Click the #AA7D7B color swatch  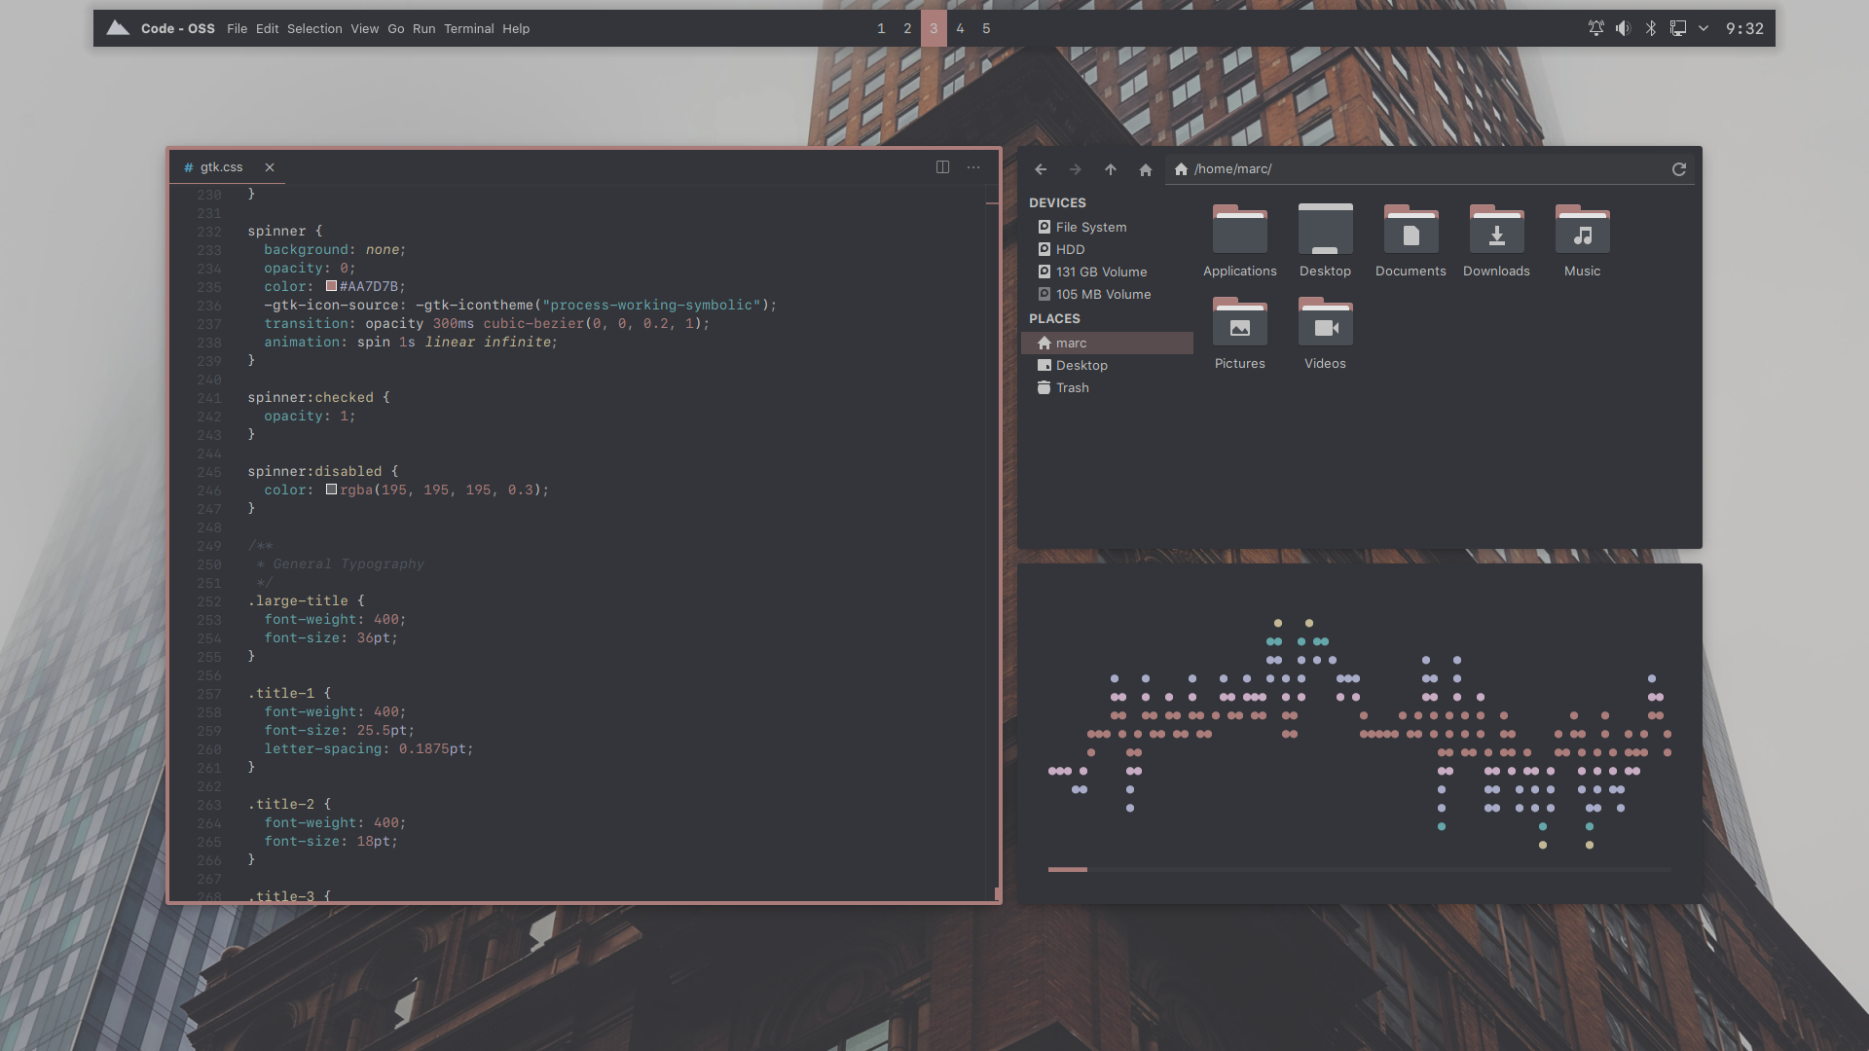(331, 286)
